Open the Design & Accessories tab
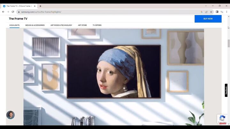The height and width of the screenshot is (129, 230). pyautogui.click(x=35, y=25)
